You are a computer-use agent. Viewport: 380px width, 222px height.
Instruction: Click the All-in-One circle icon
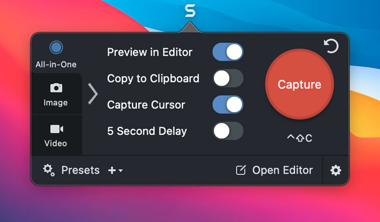tap(56, 48)
